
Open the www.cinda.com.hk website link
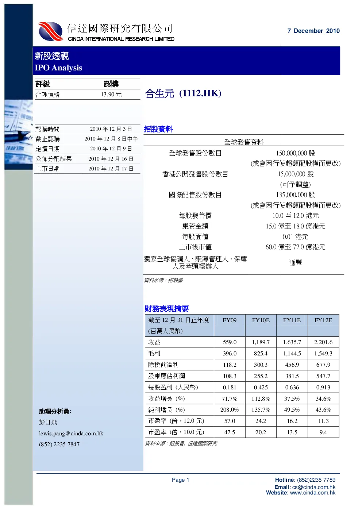313,493
